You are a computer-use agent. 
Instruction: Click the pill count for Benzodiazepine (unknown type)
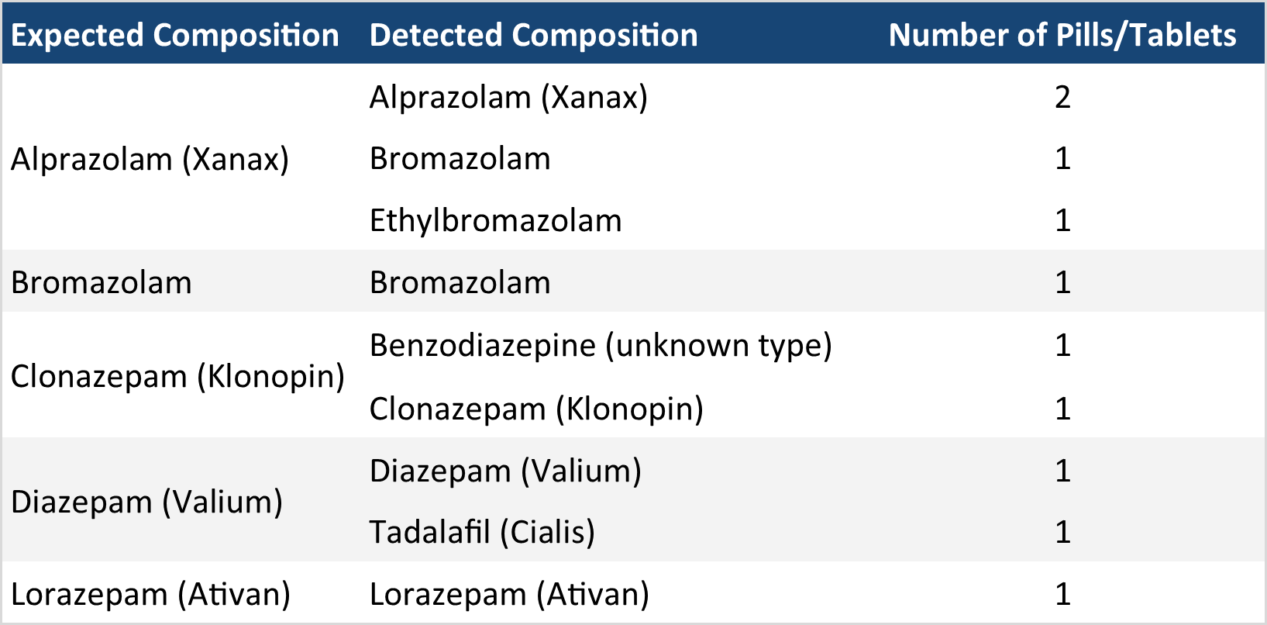[x=1062, y=346]
